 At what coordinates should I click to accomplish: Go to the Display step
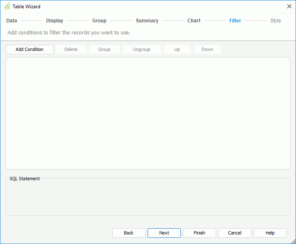click(x=54, y=20)
